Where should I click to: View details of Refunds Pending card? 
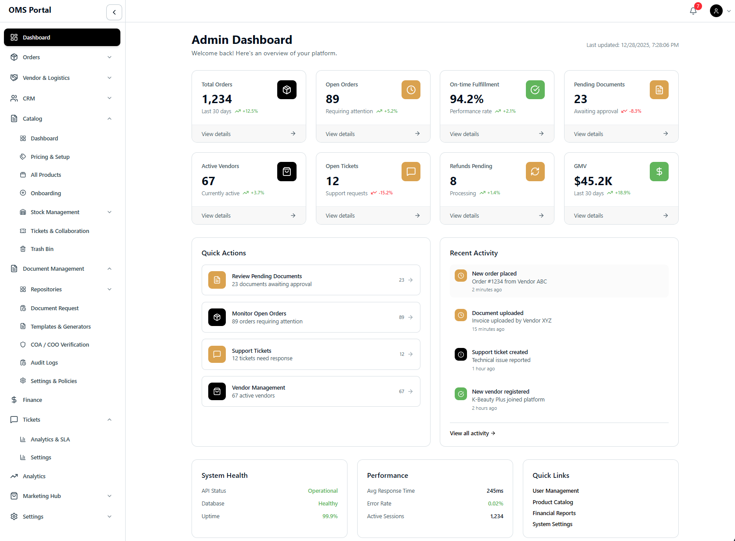point(497,215)
